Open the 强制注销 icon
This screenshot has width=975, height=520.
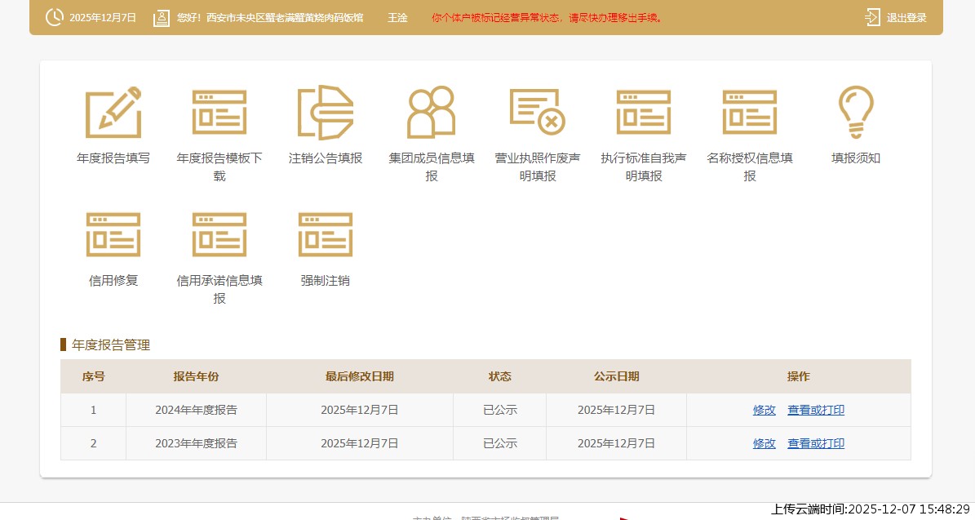point(326,234)
